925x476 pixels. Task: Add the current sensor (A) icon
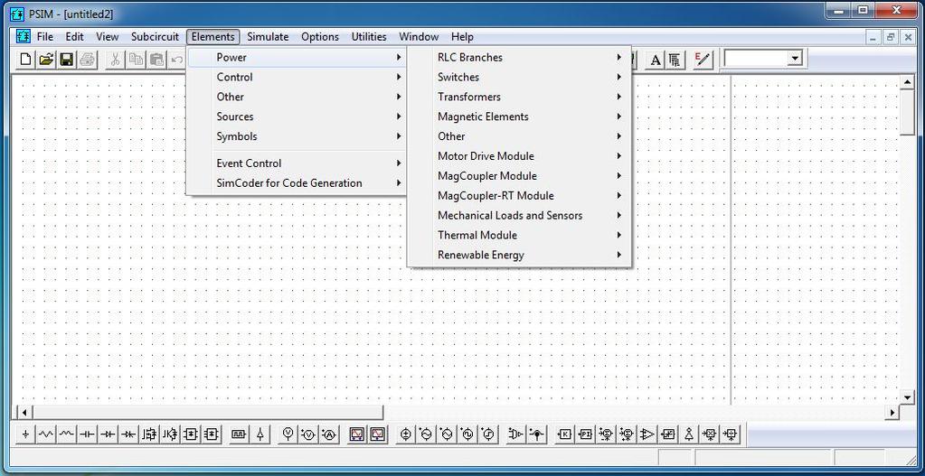(329, 434)
